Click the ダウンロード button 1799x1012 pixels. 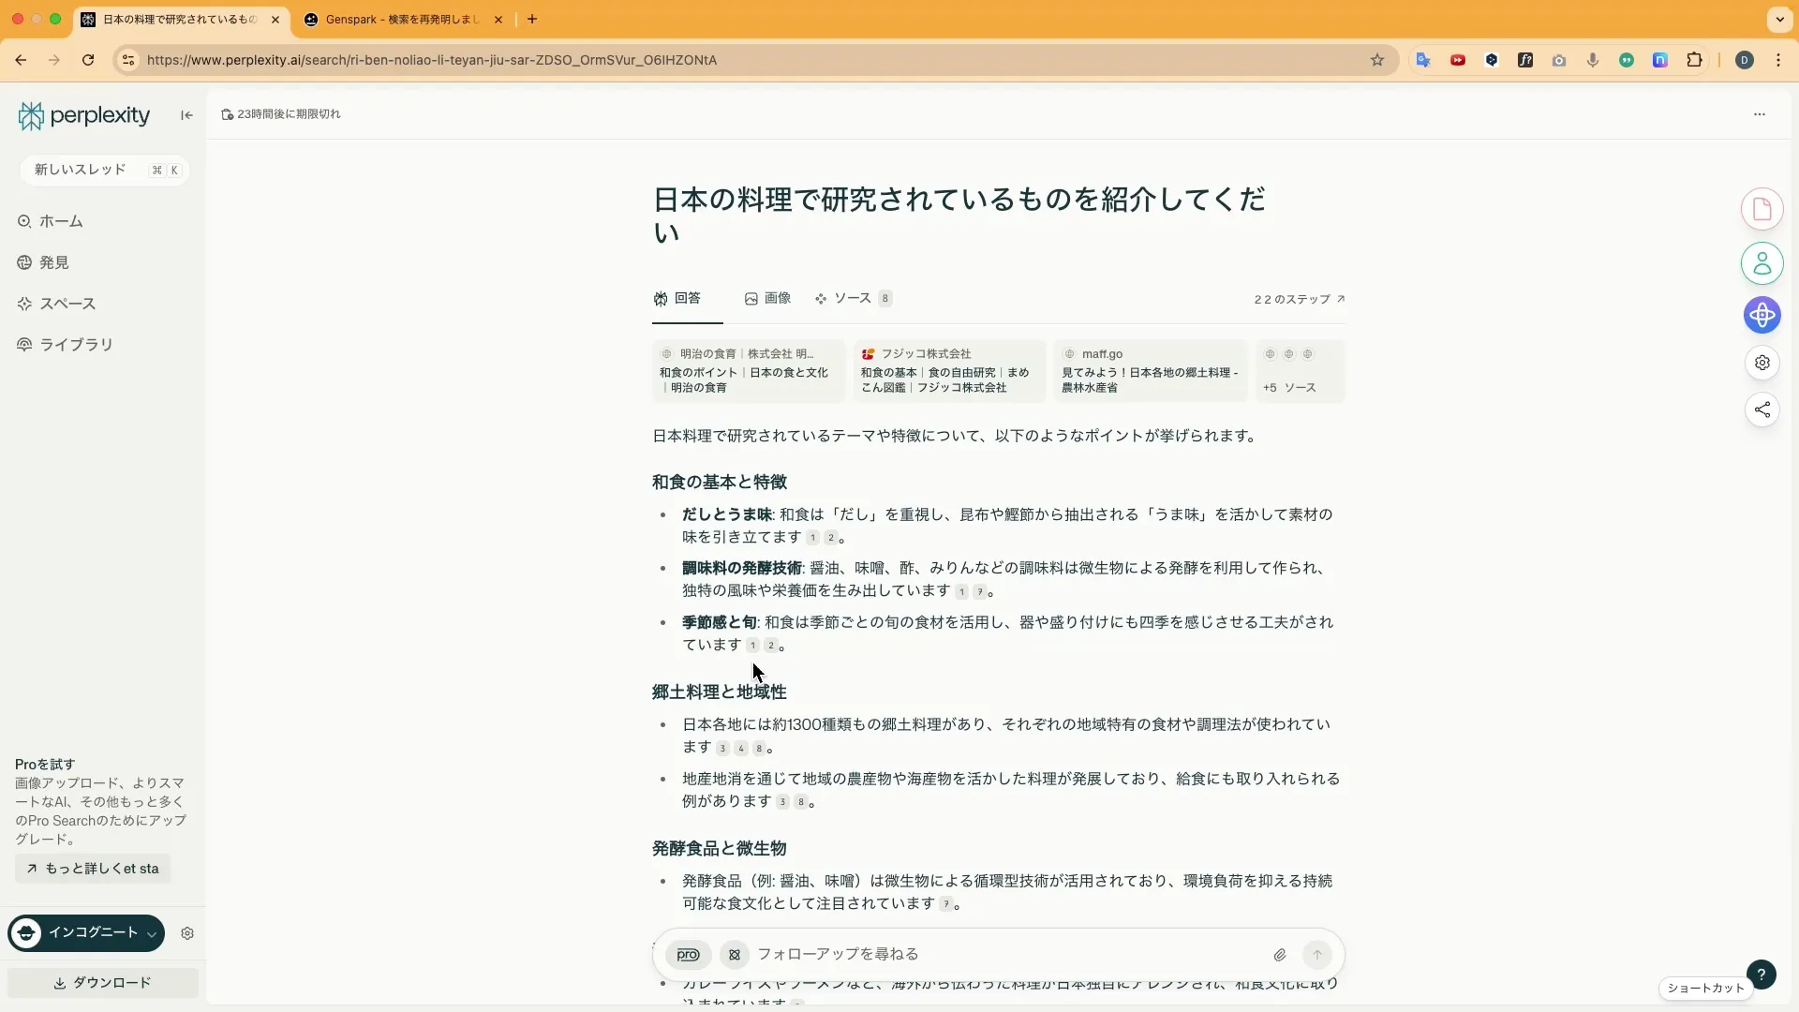[x=103, y=983]
